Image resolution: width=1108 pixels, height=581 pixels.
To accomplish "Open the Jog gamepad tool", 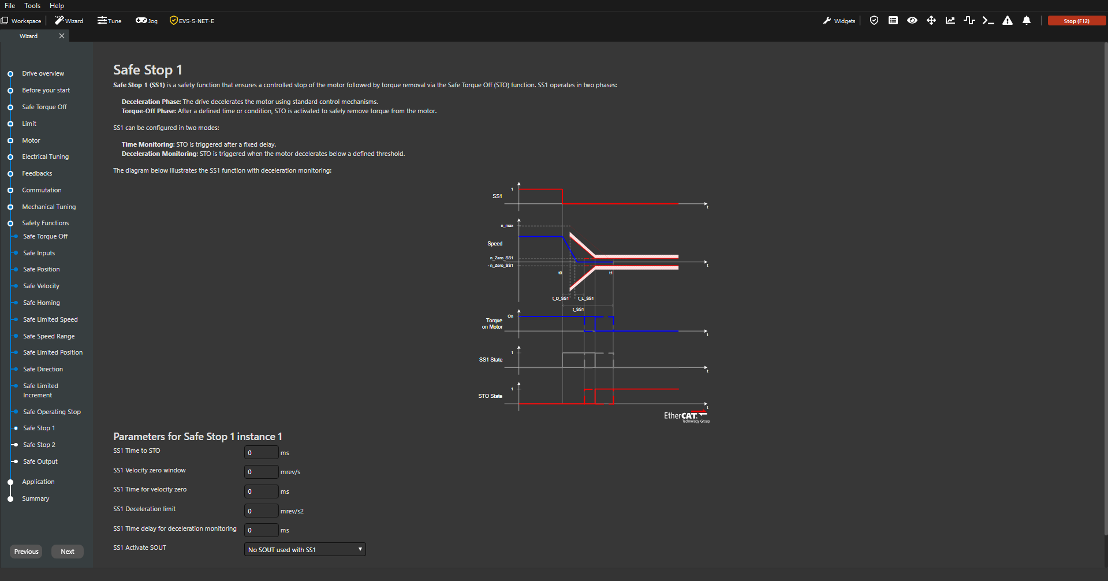I will click(x=147, y=21).
